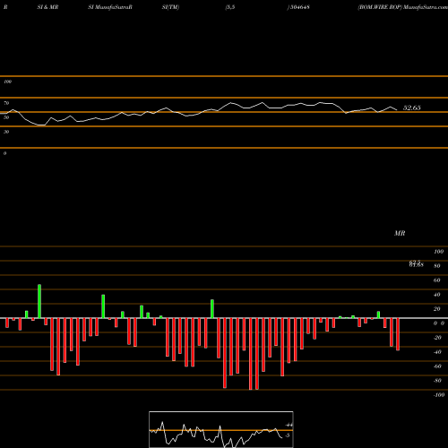Screen dimensions: 448x448
Task: Open the mini overview chart thumbnail
Action: (221, 429)
